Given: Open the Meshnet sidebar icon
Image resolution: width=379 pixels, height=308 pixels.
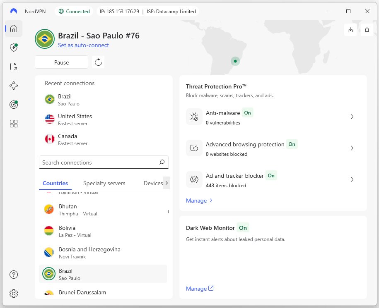Looking at the screenshot, I should coord(14,86).
